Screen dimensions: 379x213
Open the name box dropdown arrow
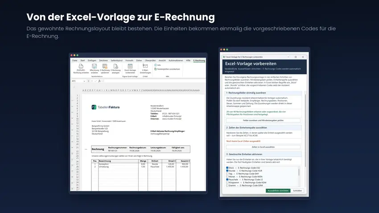click(x=84, y=81)
